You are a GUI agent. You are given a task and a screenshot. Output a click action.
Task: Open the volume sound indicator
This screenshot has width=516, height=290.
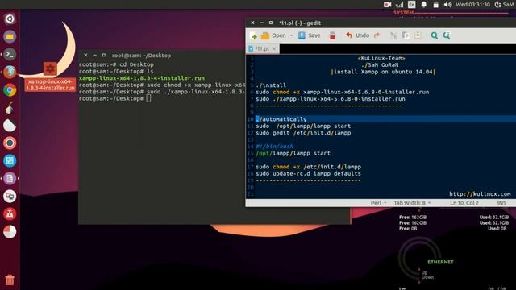tap(447, 5)
